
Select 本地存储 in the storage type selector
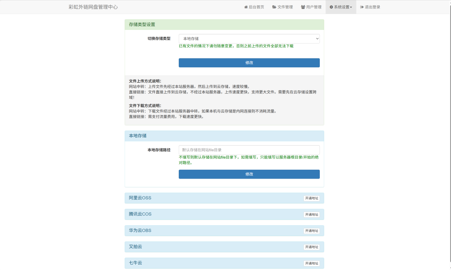249,38
